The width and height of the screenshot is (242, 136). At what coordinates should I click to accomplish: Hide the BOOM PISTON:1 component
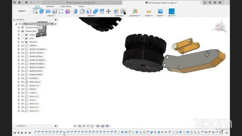(23, 71)
